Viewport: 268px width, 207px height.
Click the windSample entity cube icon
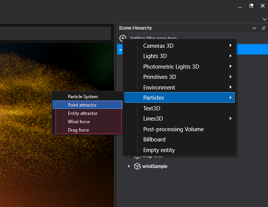click(x=138, y=166)
